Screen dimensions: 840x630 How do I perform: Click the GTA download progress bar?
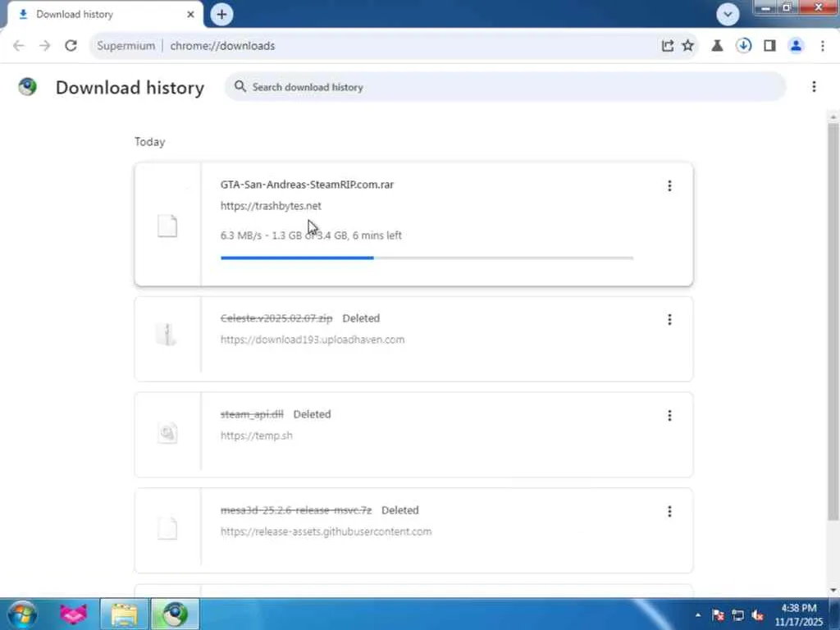(x=427, y=258)
